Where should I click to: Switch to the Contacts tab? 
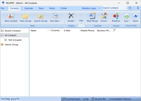coord(14,8)
